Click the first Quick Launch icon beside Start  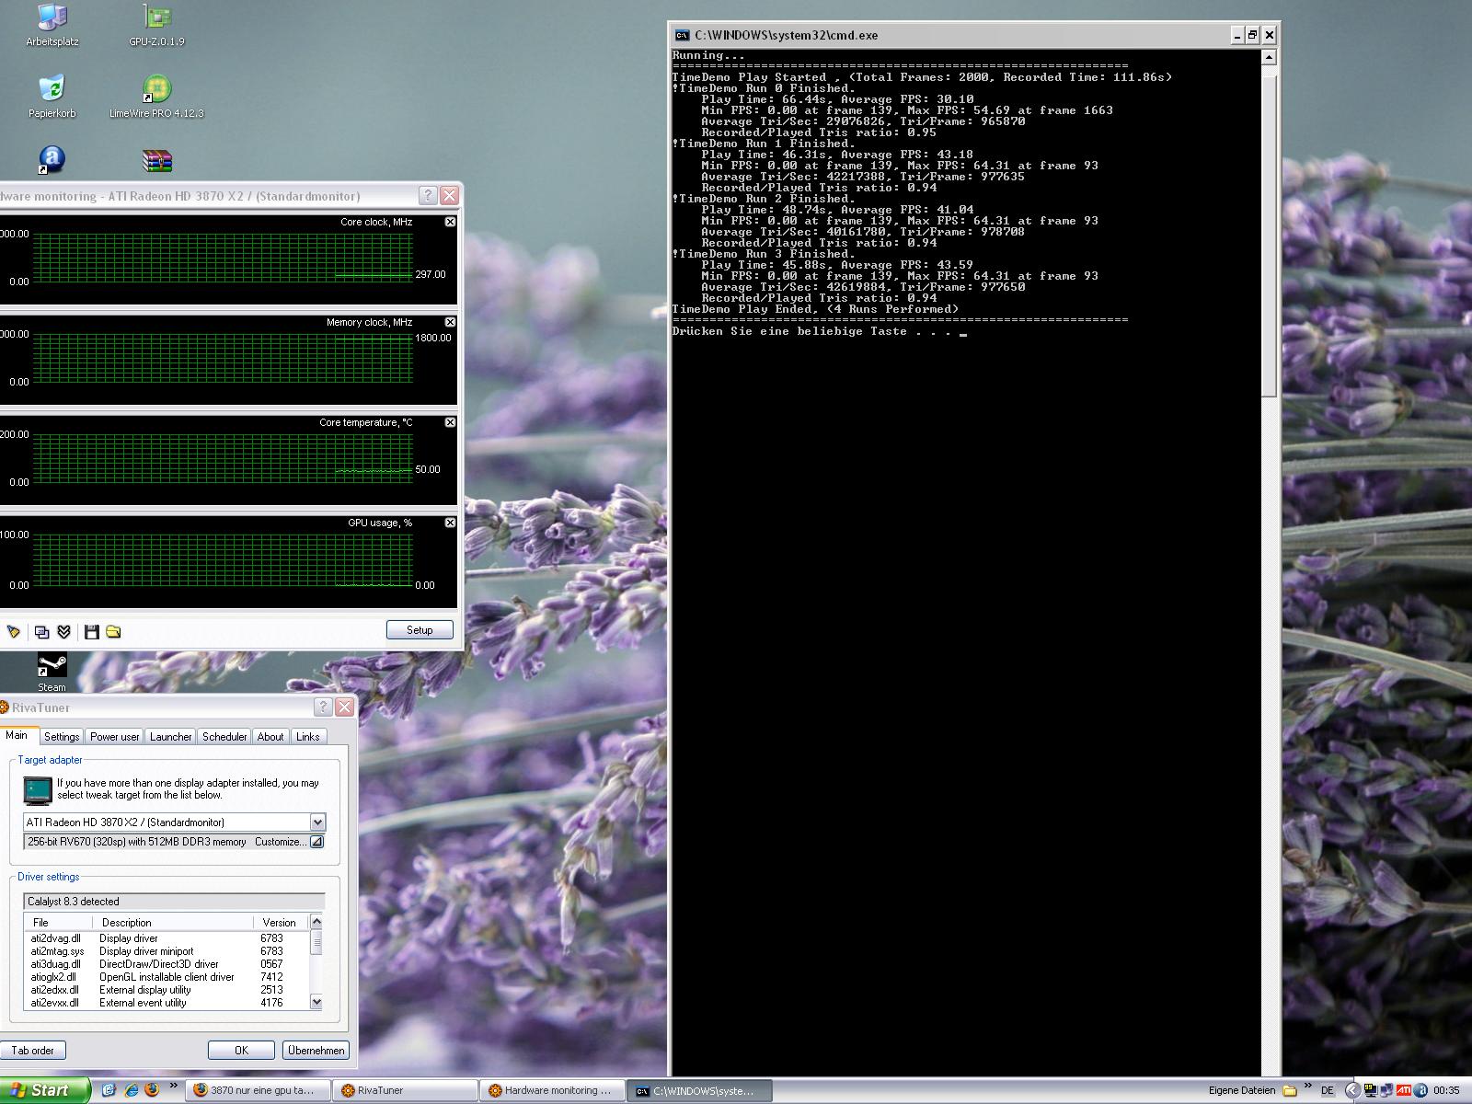coord(109,1090)
